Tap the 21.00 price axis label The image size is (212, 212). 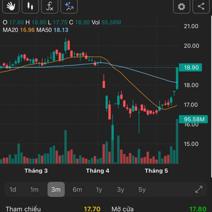pos(191,26)
